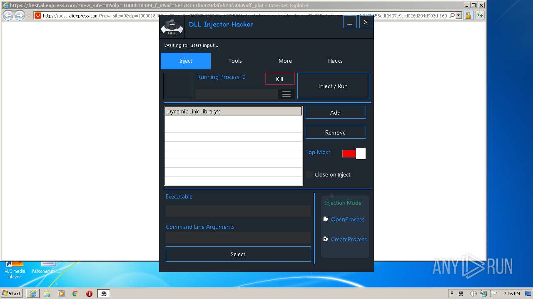This screenshot has height=299, width=533.
Task: Open Windows Media Player from taskbar
Action: pyautogui.click(x=61, y=294)
